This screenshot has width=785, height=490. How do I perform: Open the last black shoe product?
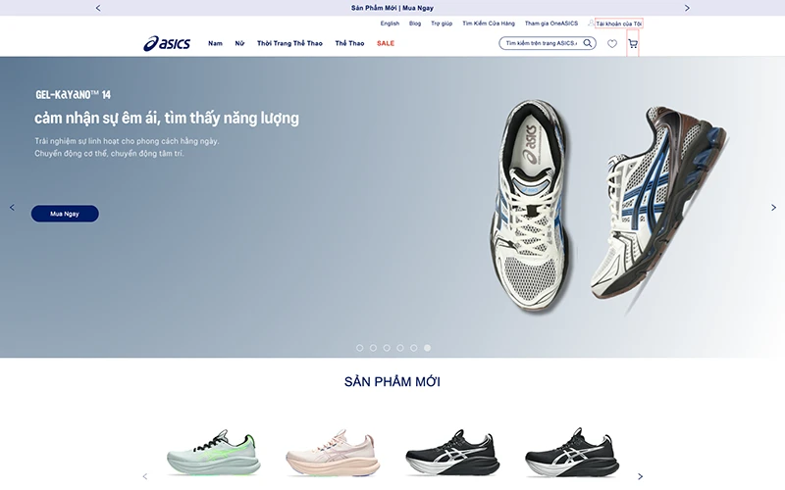(572, 453)
